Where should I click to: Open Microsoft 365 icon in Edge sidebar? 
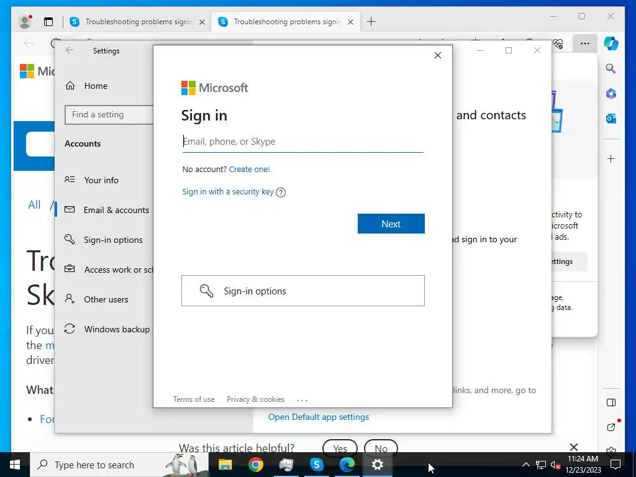coord(611,94)
